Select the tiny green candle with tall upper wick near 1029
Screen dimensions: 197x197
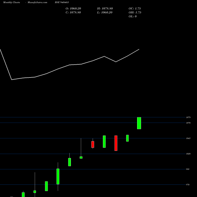point(81,158)
